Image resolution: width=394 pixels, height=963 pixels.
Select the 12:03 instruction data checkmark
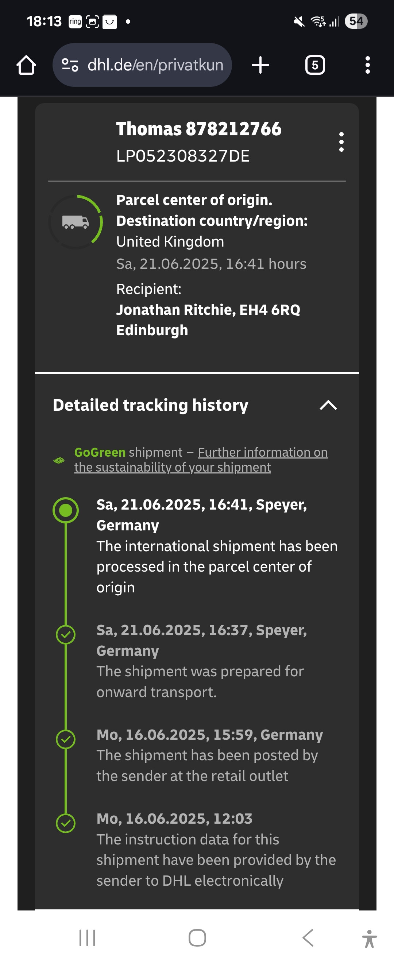(65, 823)
